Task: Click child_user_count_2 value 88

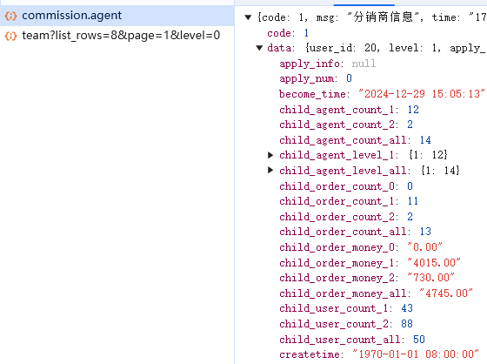Action: point(407,324)
